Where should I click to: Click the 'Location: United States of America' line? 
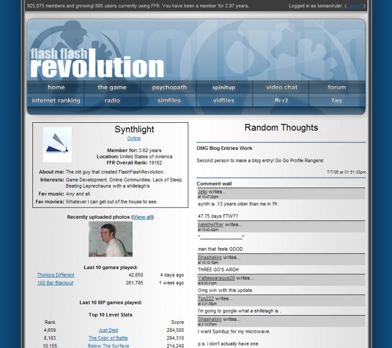134,157
